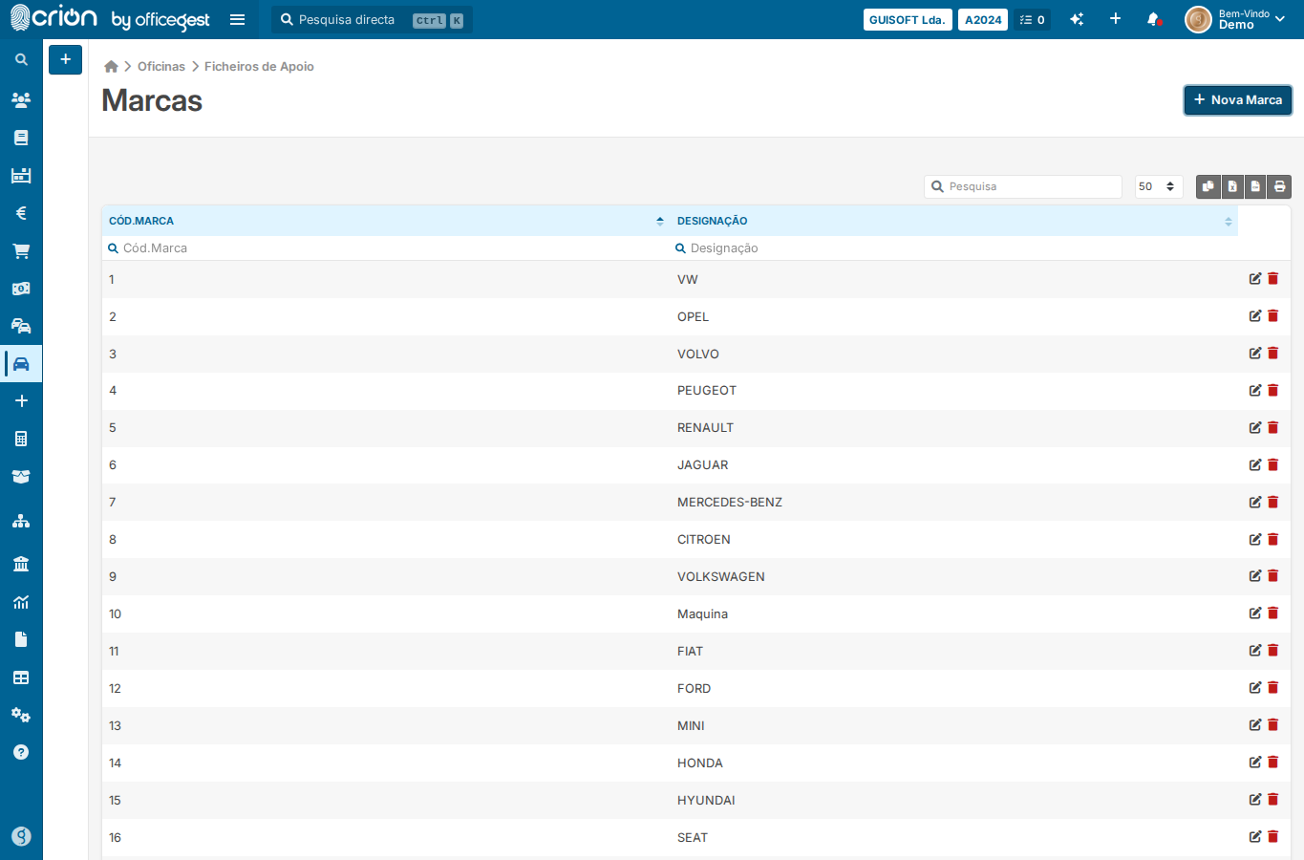Delete the PEUGEOT brand row

pyautogui.click(x=1273, y=390)
